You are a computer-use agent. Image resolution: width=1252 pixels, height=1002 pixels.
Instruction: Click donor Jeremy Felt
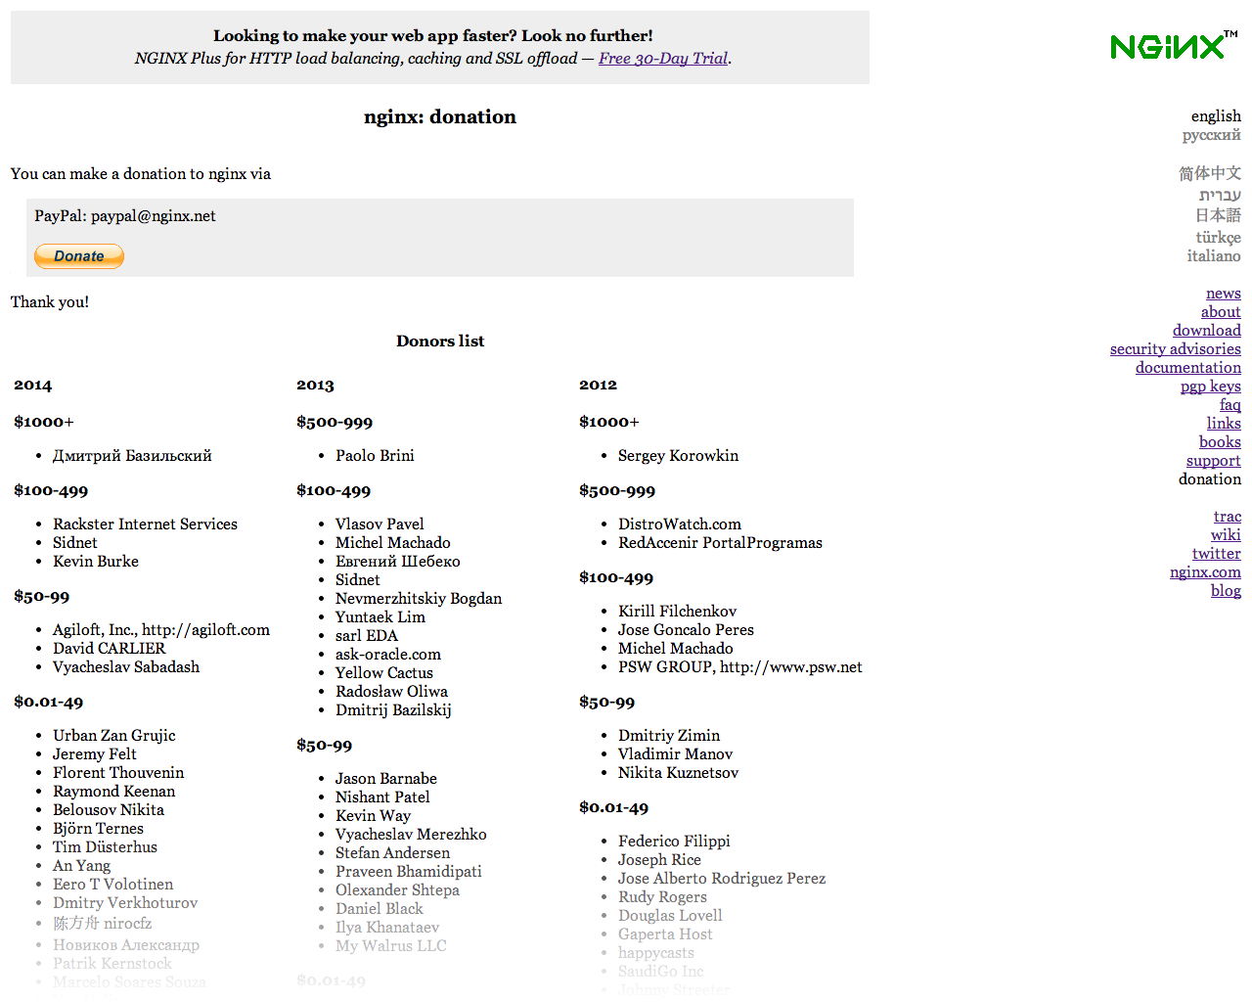95,754
